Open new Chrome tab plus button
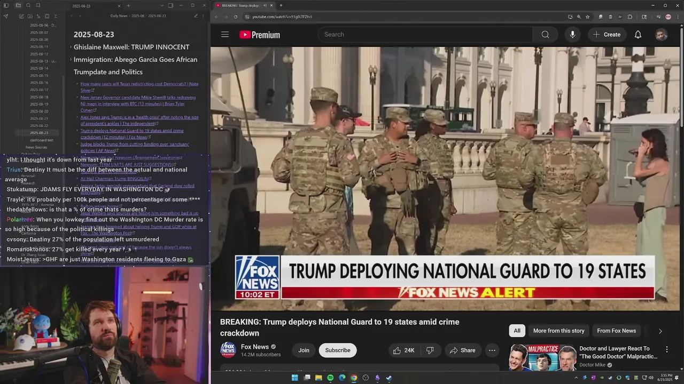Viewport: 684px width, 384px height. click(281, 5)
